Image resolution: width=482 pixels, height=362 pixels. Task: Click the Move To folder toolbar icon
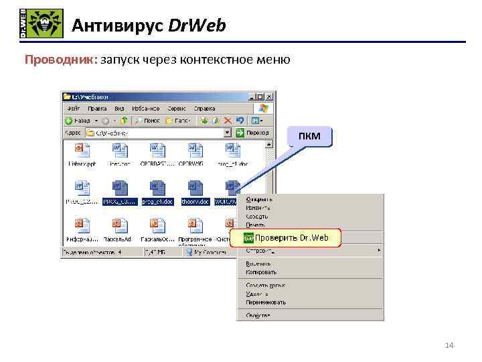204,121
